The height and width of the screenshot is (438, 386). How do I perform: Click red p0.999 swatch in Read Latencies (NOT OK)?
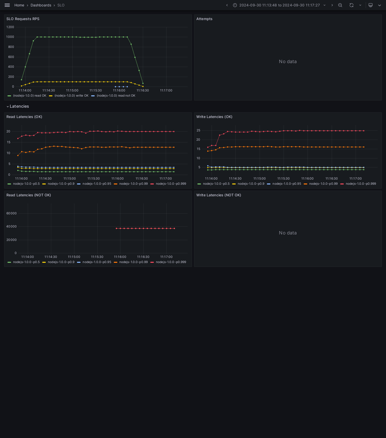click(152, 262)
